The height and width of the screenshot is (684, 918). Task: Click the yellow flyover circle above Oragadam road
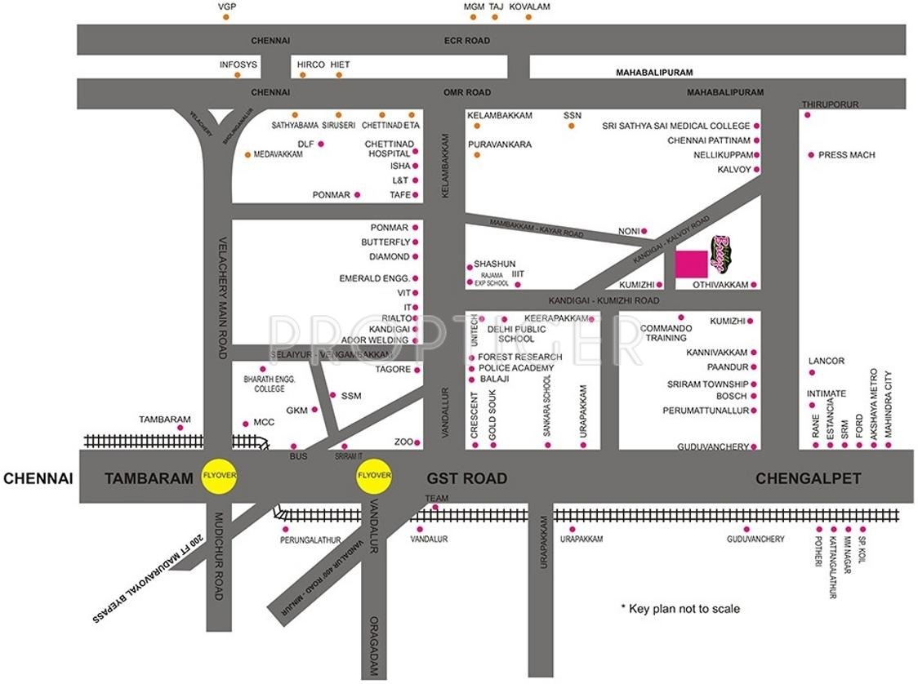[374, 474]
